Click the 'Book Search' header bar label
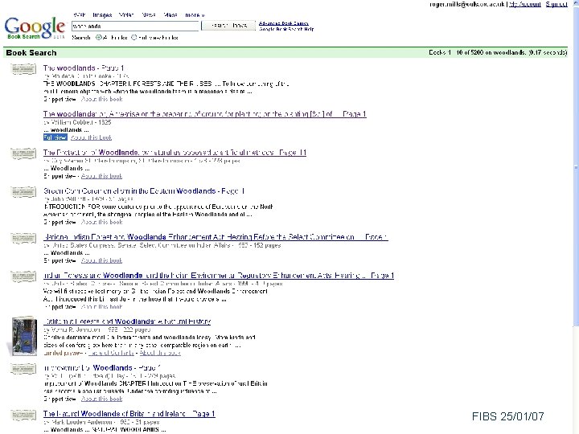The height and width of the screenshot is (434, 579). coord(31,53)
